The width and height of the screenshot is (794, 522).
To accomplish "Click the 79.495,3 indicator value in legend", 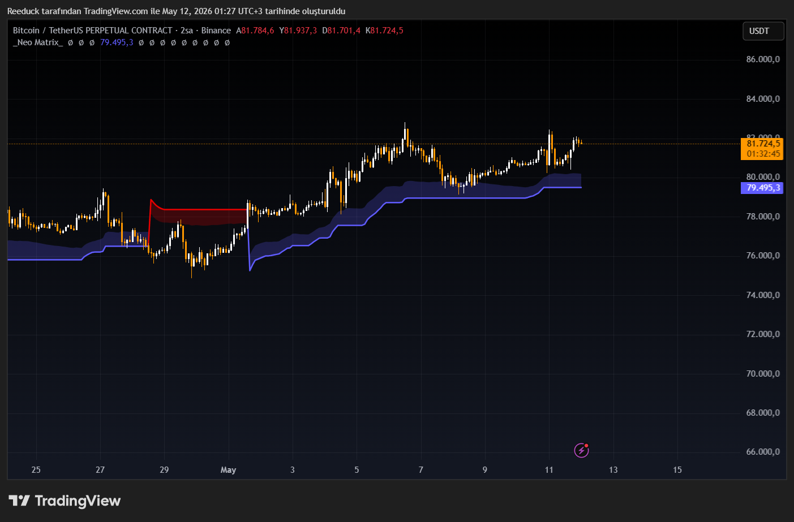I will click(x=117, y=42).
